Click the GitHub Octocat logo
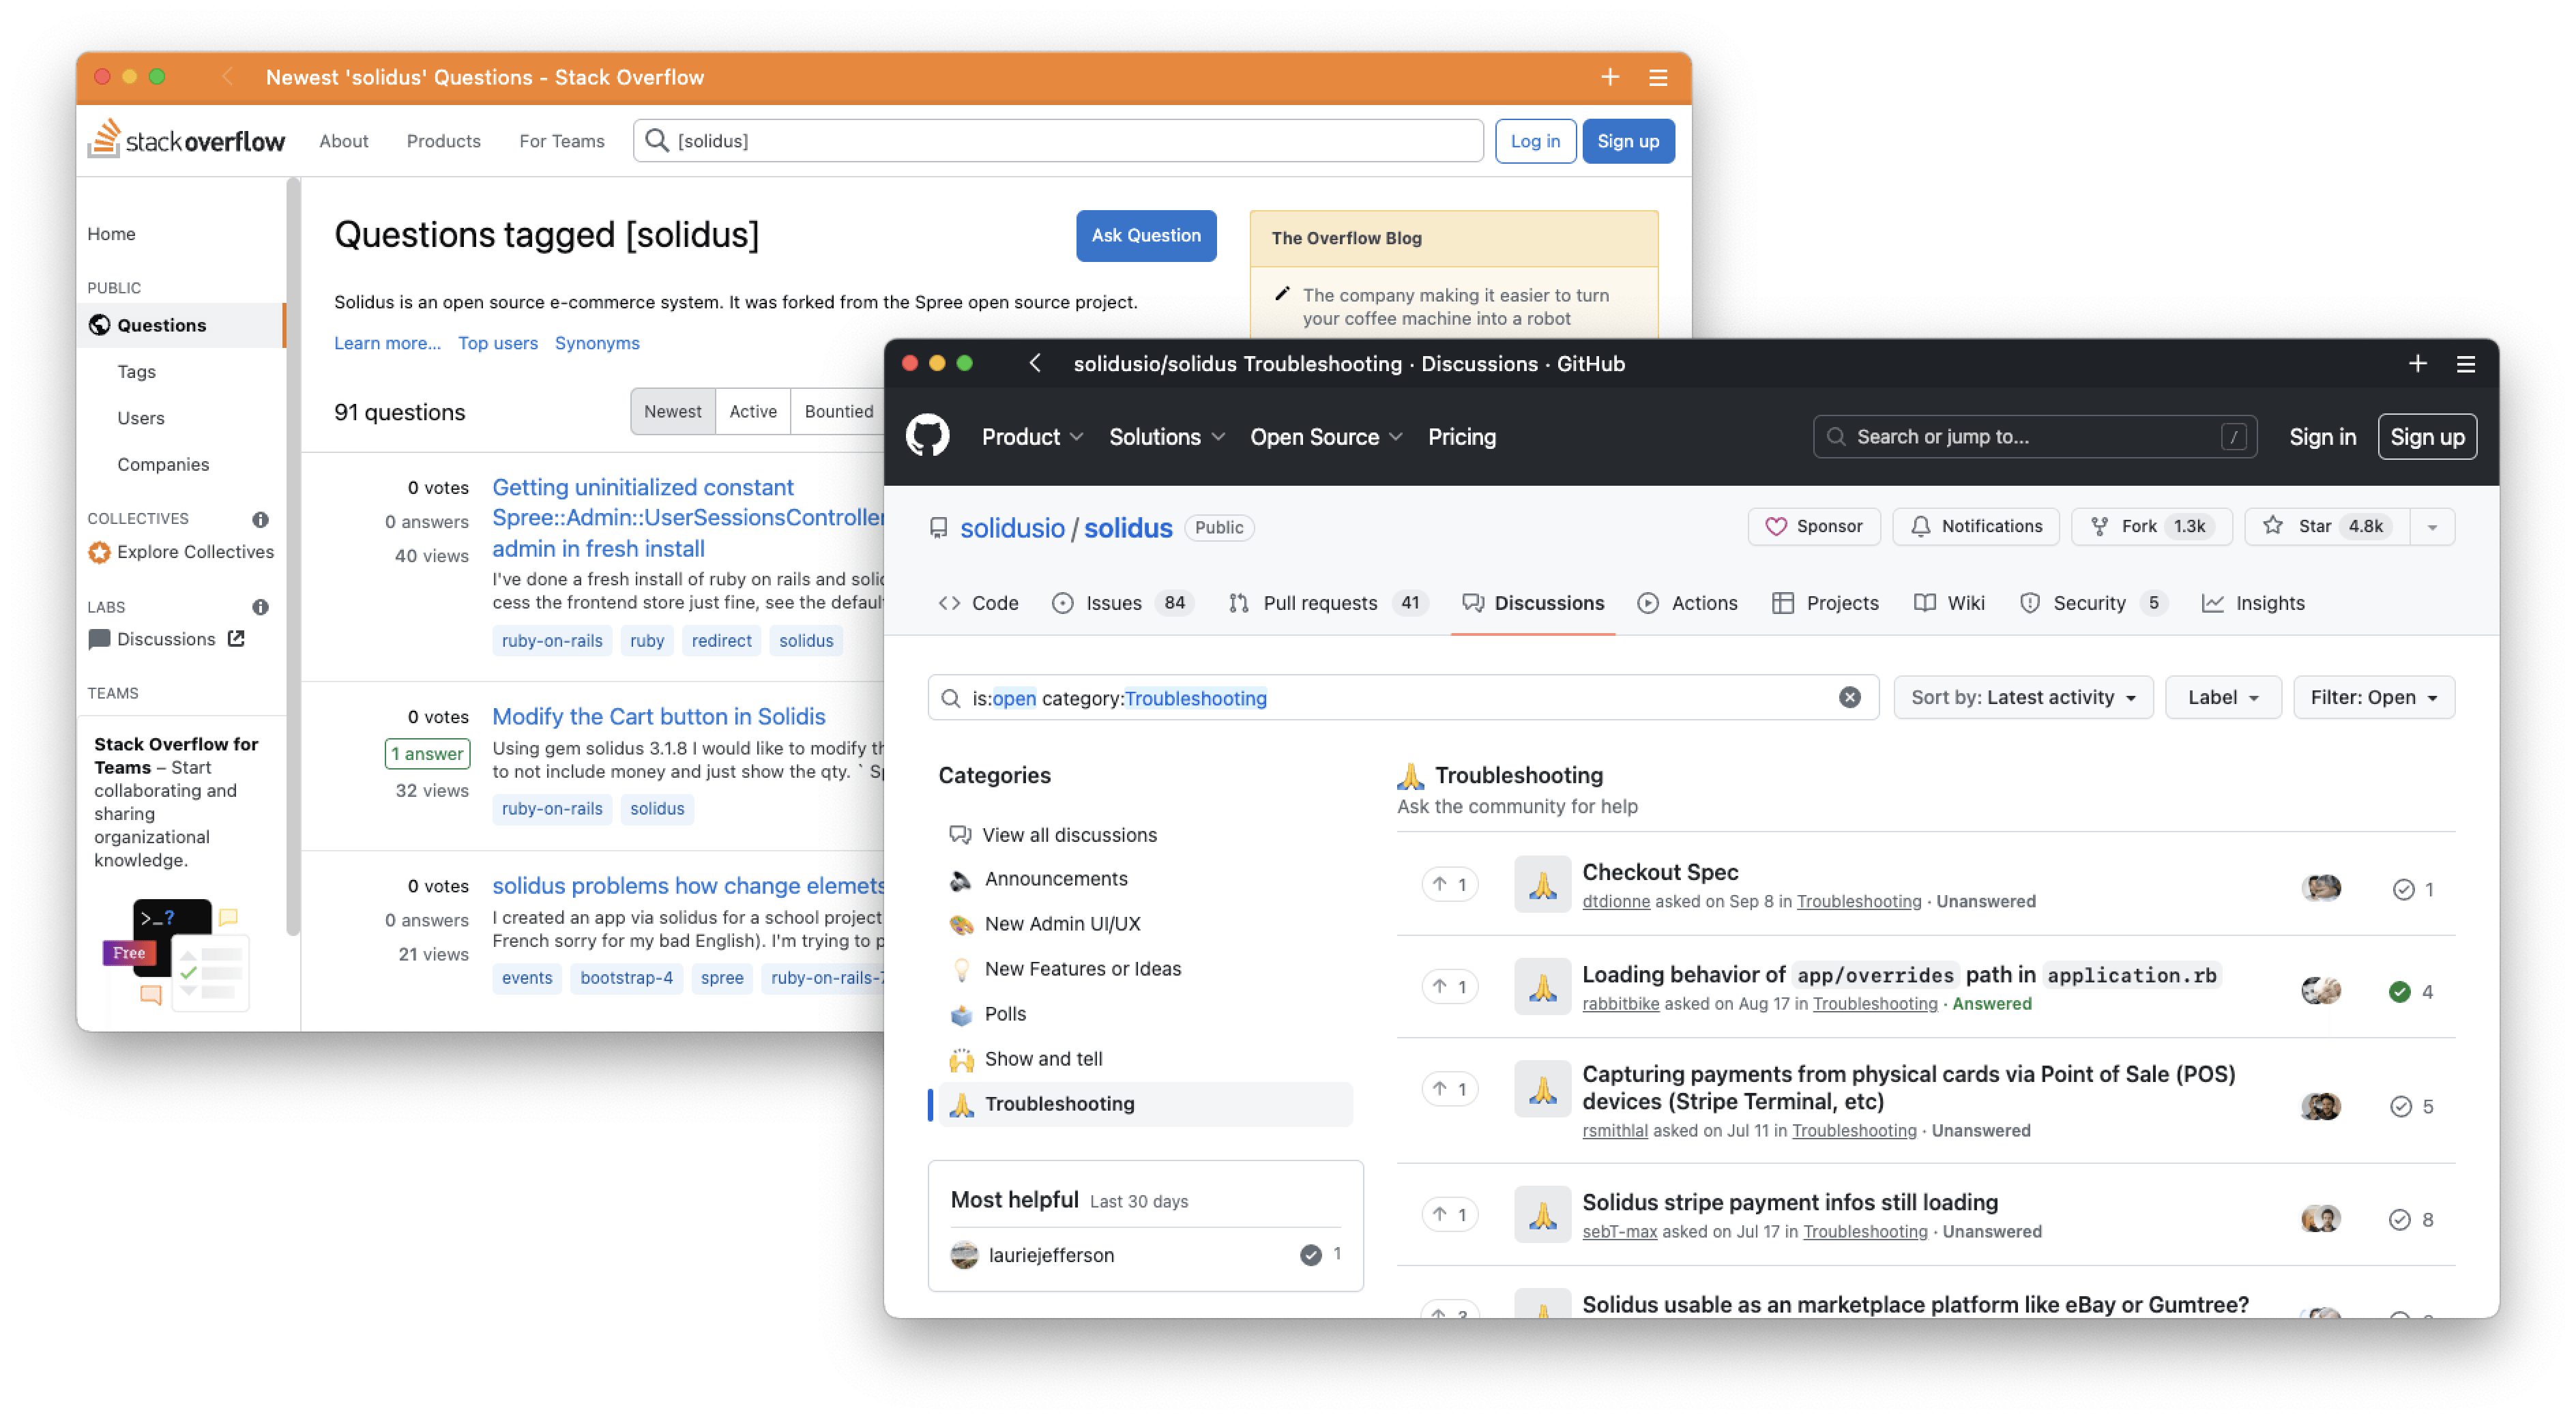This screenshot has height=1419, width=2576. tap(927, 436)
